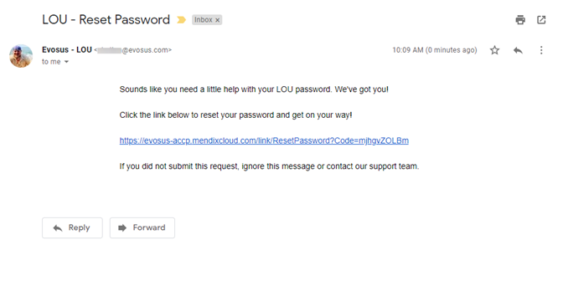Click the Reply button below the message
Viewport: 563px width, 306px height.
72,227
